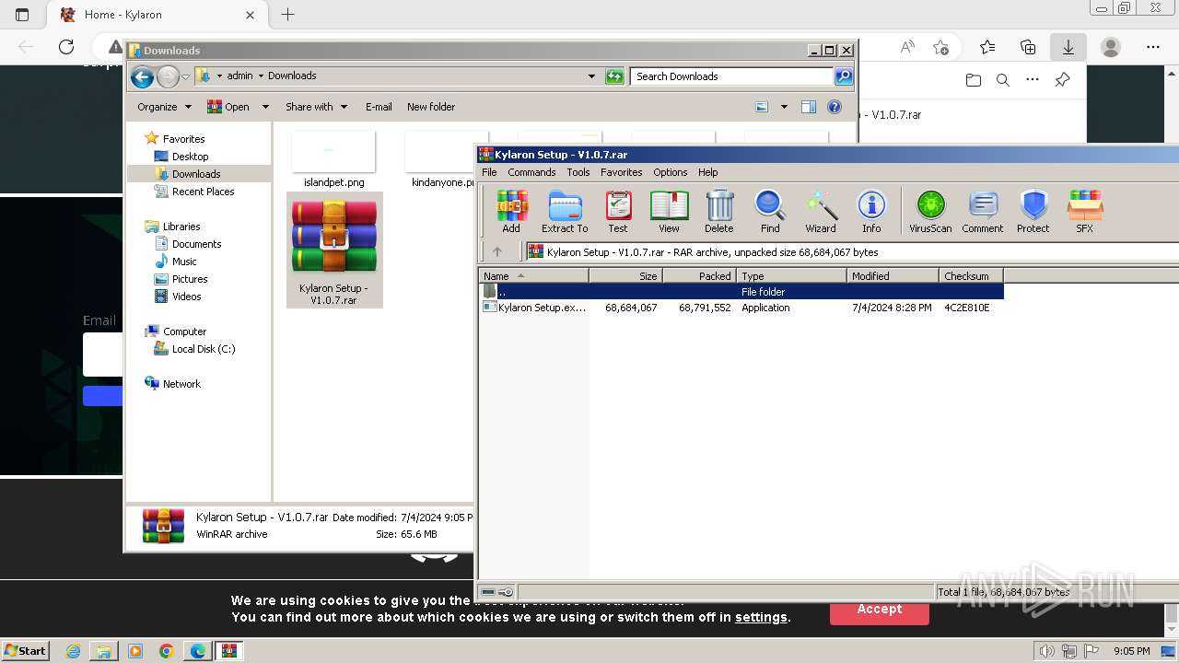Open the Share with dropdown
This screenshot has width=1179, height=663.
316,107
